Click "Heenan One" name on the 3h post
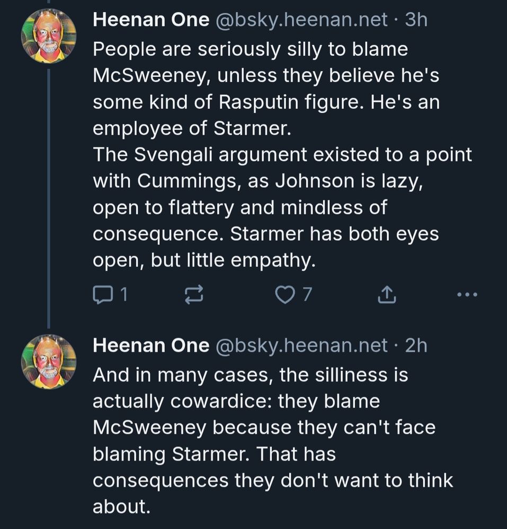This screenshot has width=507, height=529. [x=151, y=20]
